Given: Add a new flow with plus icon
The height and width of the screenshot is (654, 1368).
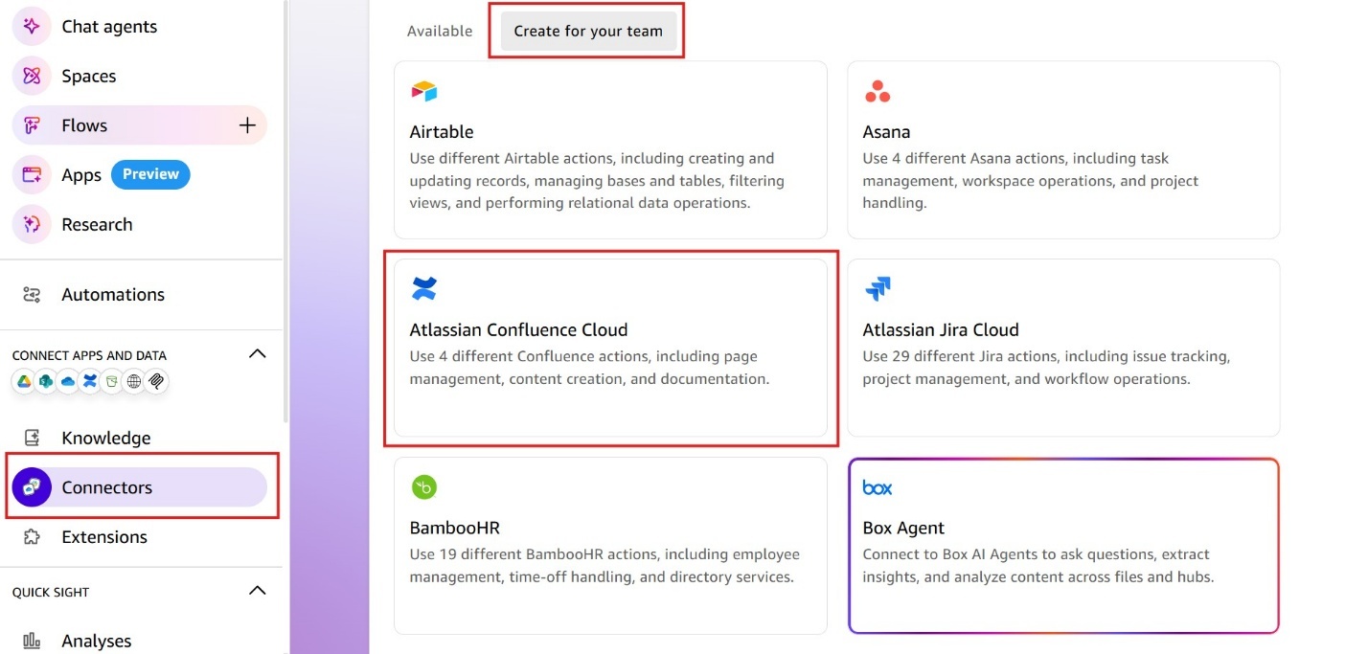Looking at the screenshot, I should (x=247, y=125).
